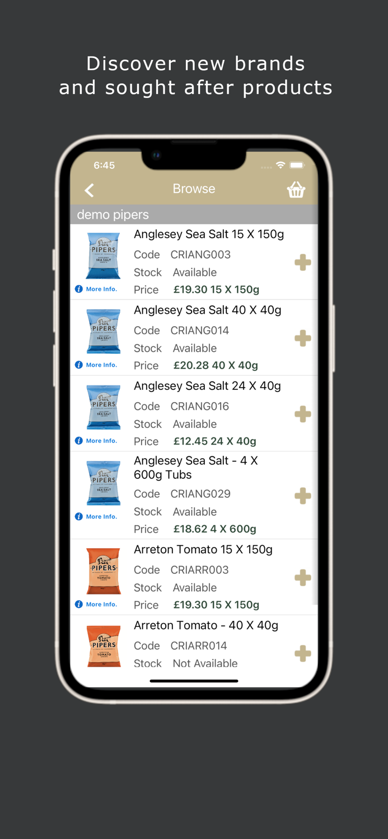Add Anglesey Sea Salt 24 X 40g to basket

point(302,414)
